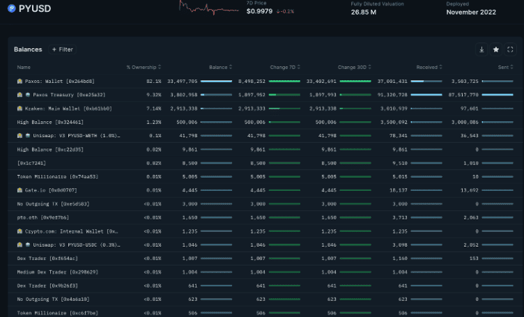Screen dimensions: 524x317
Task: Click the Paxos Treasury received bar
Action: pos(426,95)
